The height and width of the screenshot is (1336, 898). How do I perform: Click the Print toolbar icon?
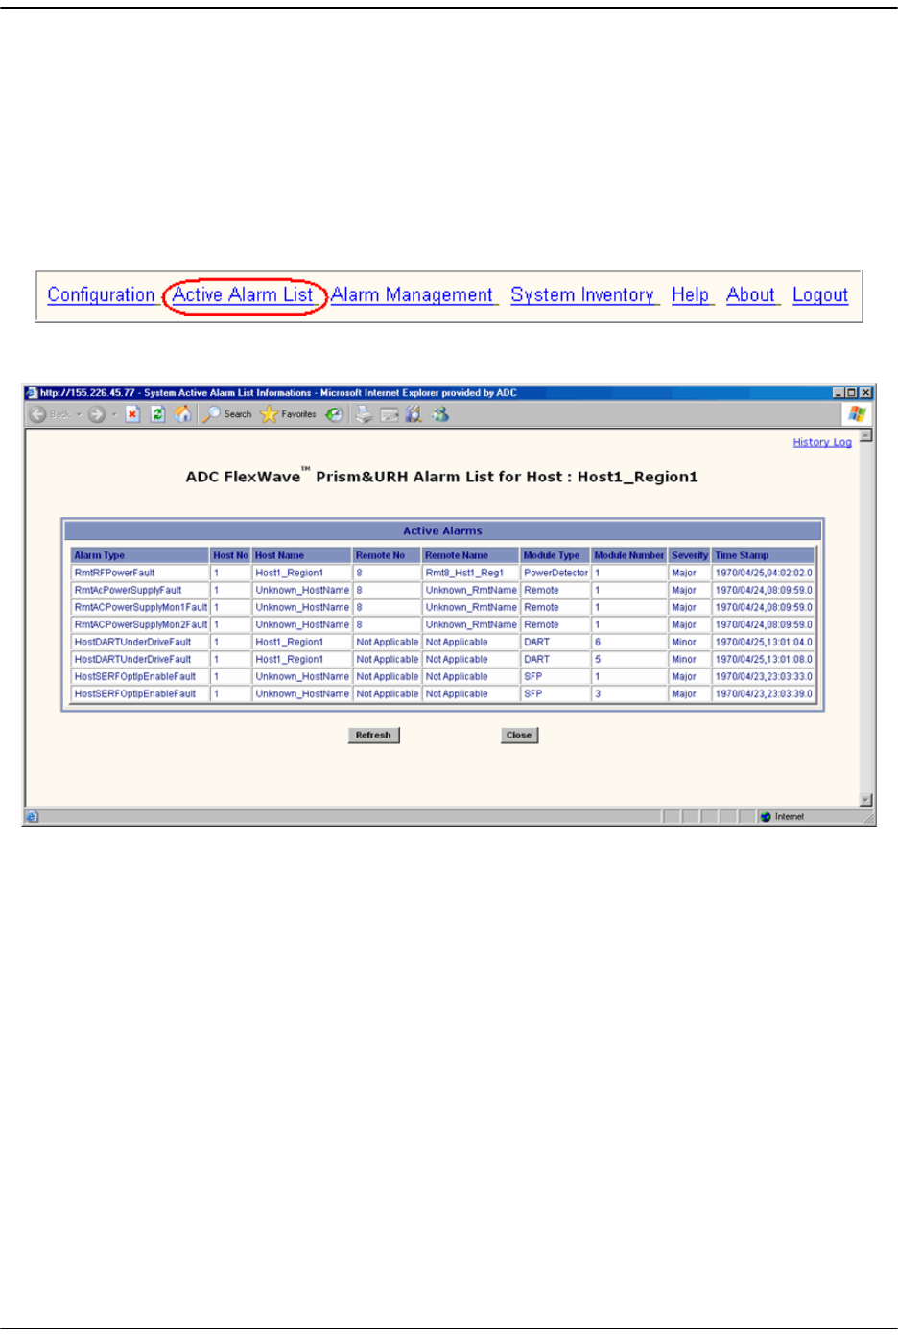[x=365, y=414]
